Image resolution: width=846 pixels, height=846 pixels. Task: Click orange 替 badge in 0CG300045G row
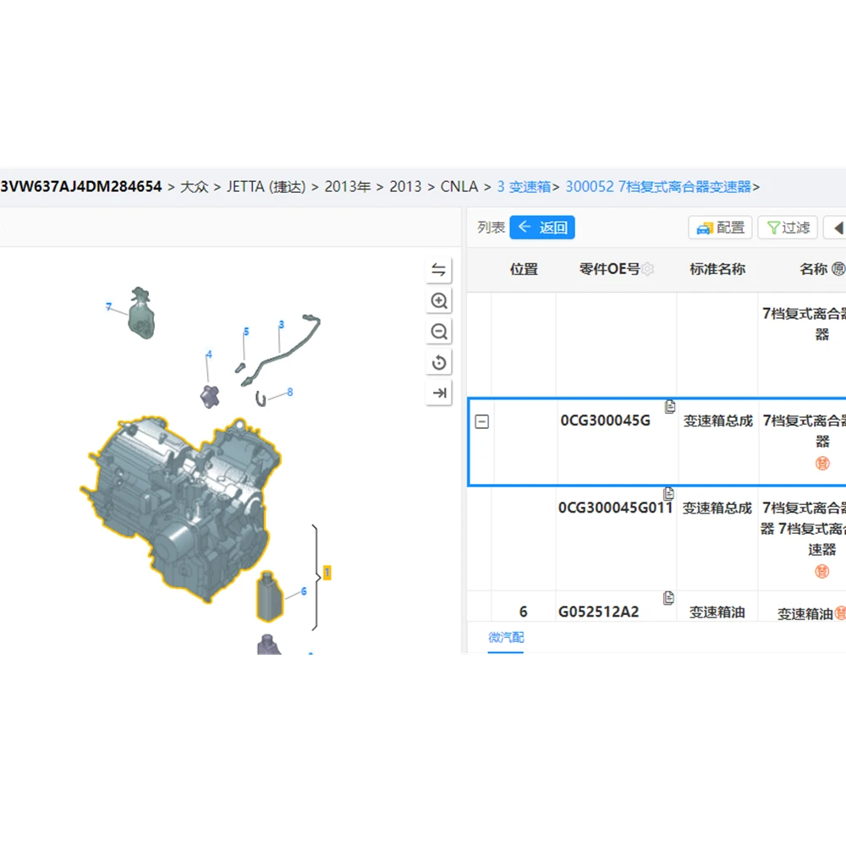click(x=822, y=463)
